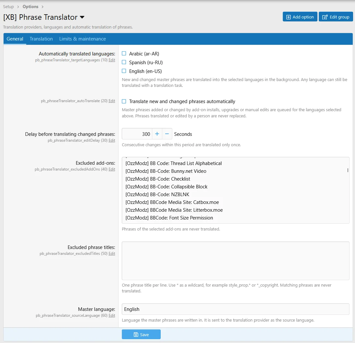355x343 pixels.
Task: Click the Add option button label
Action: 303,17
